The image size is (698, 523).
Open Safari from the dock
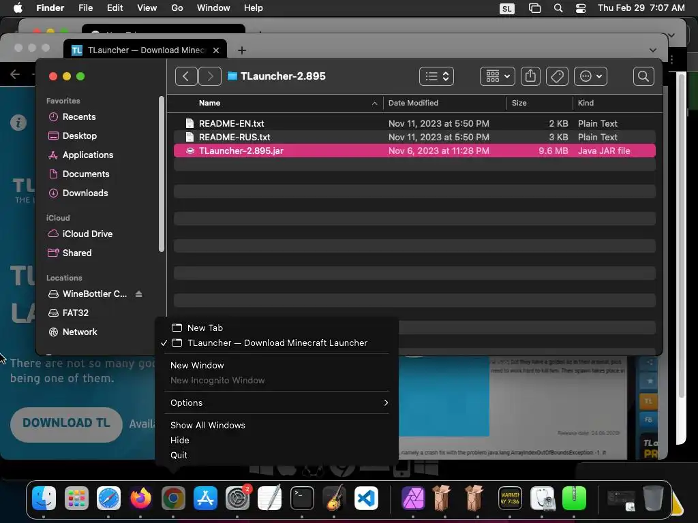[x=108, y=498]
